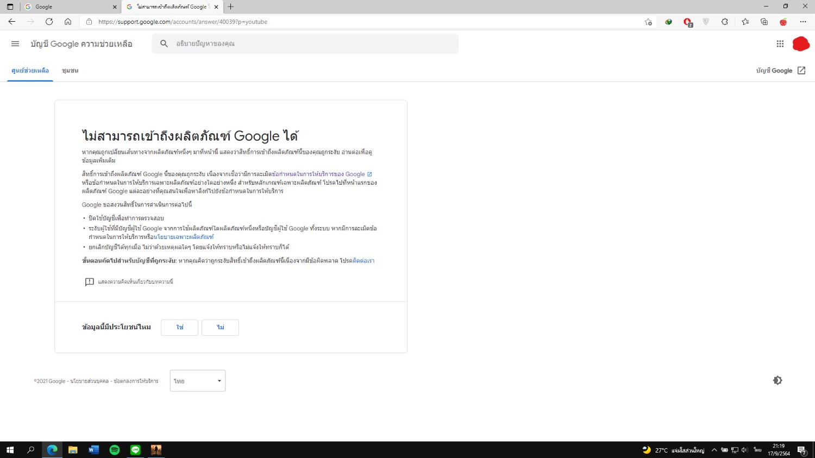Viewport: 815px width, 458px height.
Task: Open the Windows Start menu
Action: point(10,450)
